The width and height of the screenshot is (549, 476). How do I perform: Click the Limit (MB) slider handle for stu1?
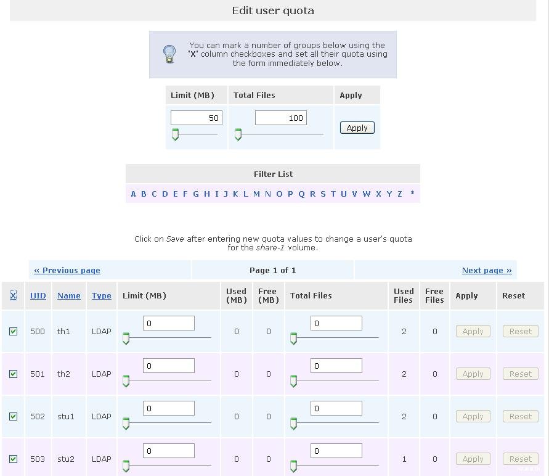click(126, 424)
